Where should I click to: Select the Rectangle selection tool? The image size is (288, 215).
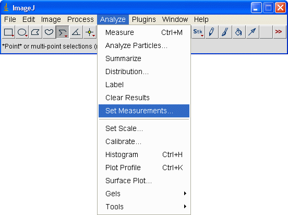(x=8, y=32)
